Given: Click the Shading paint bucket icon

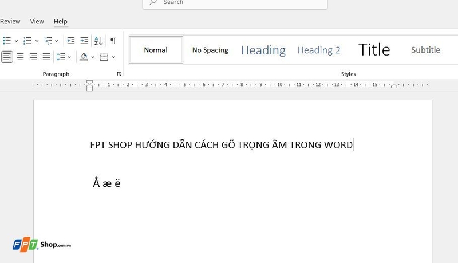Looking at the screenshot, I should (84, 57).
